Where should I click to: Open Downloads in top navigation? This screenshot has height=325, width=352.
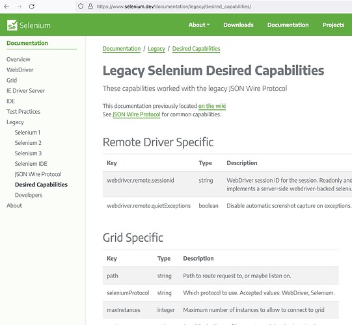point(238,25)
